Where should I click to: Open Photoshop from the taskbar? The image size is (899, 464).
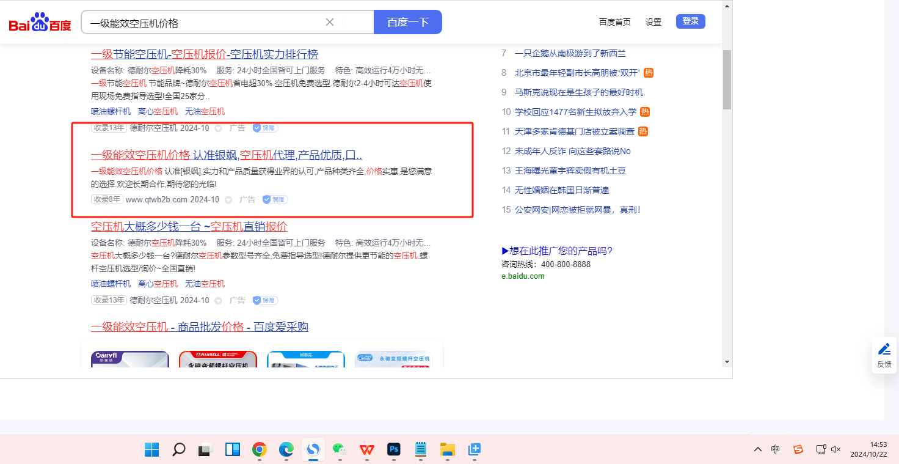pos(394,450)
